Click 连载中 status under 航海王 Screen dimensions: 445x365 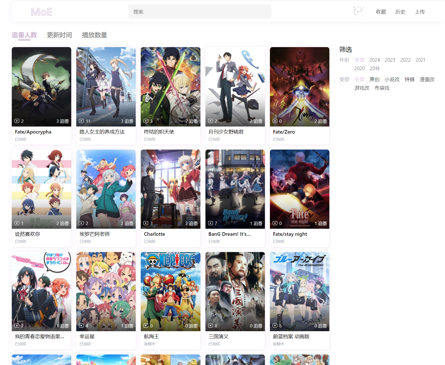pos(150,344)
